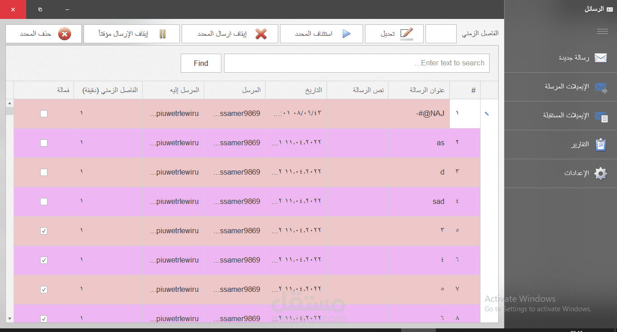Click the play icon on استئناف المحدد
617x332 pixels.
[x=347, y=33]
